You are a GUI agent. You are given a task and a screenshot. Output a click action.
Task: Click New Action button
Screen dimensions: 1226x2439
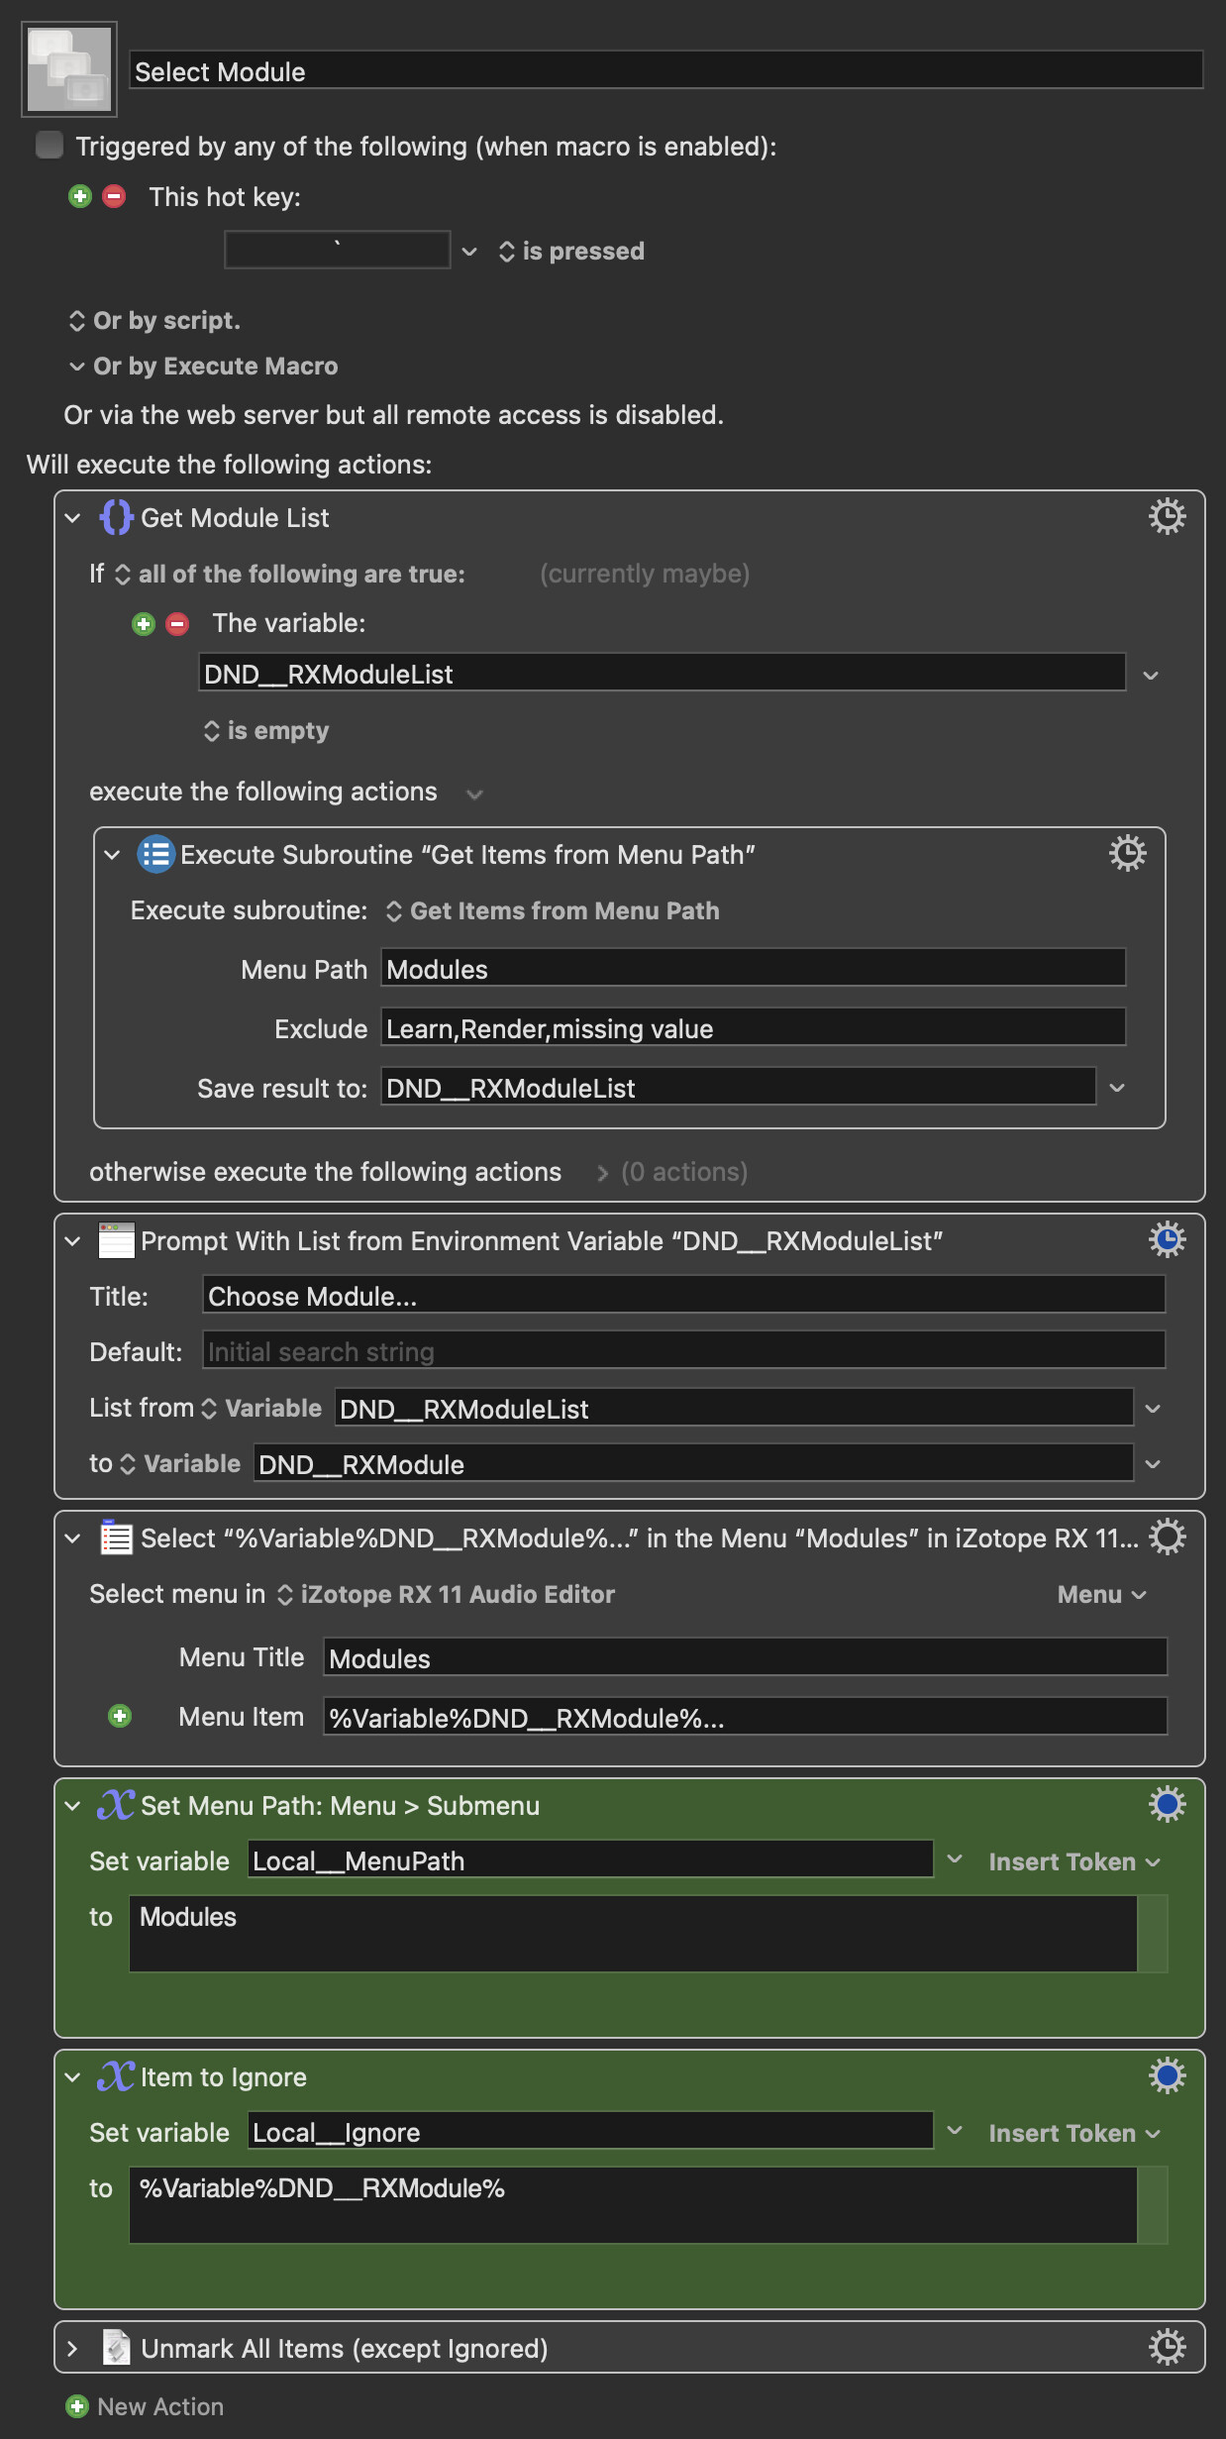point(146,2406)
